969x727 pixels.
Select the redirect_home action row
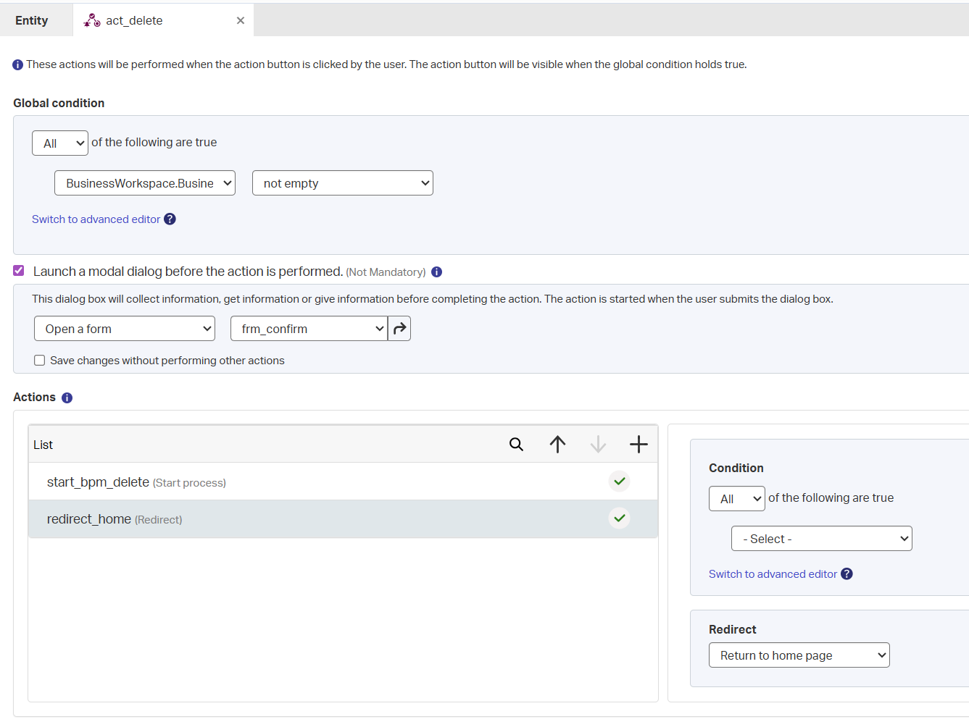click(x=343, y=519)
